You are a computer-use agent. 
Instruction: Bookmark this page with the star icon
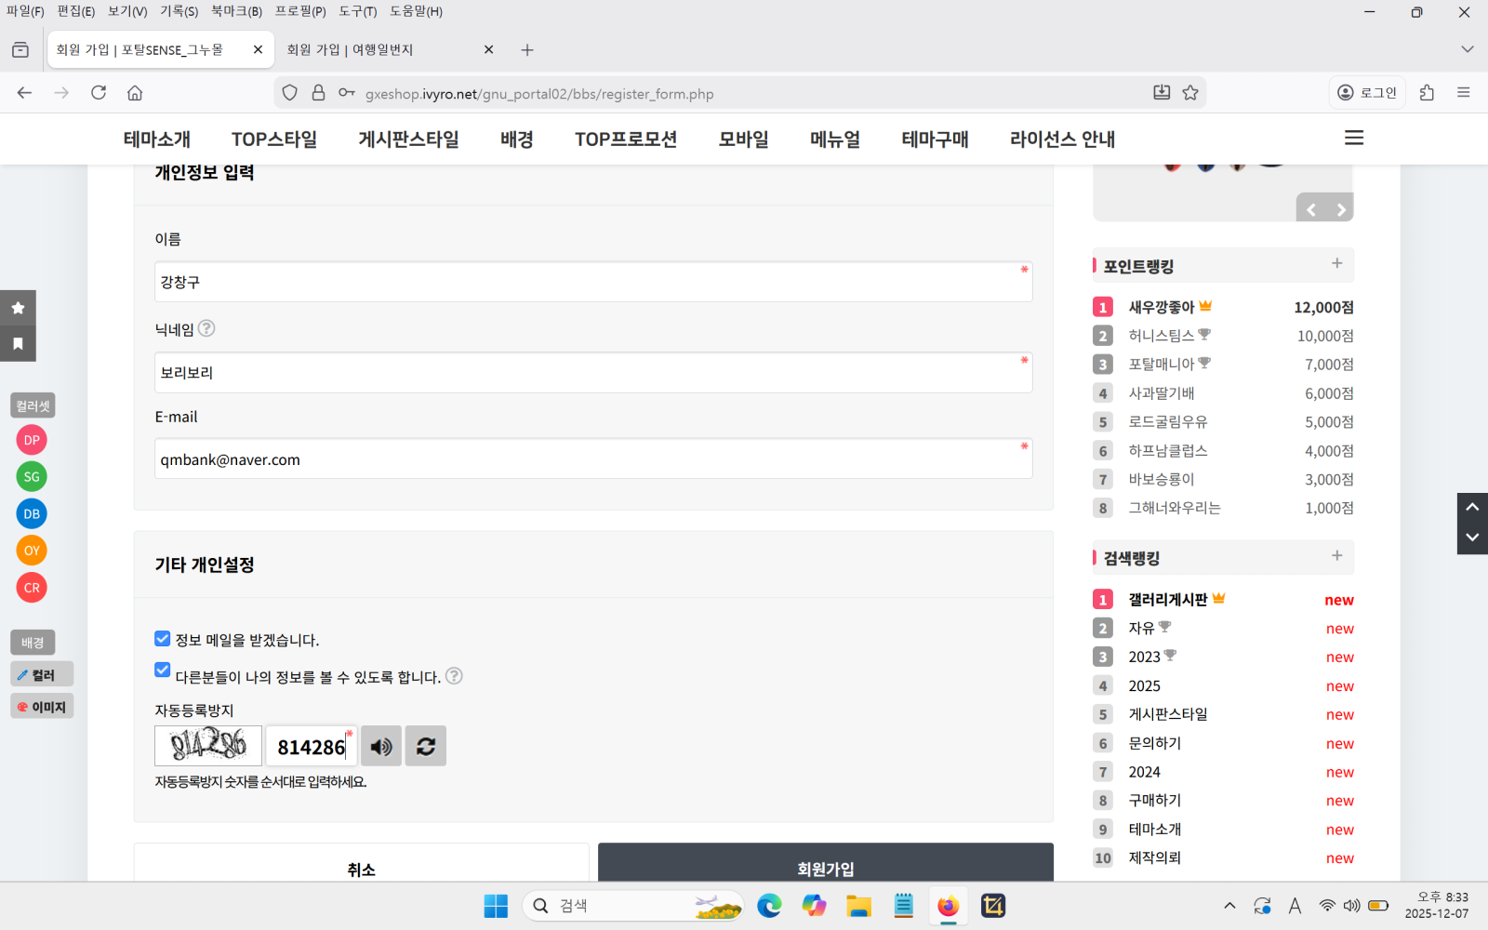1189,93
